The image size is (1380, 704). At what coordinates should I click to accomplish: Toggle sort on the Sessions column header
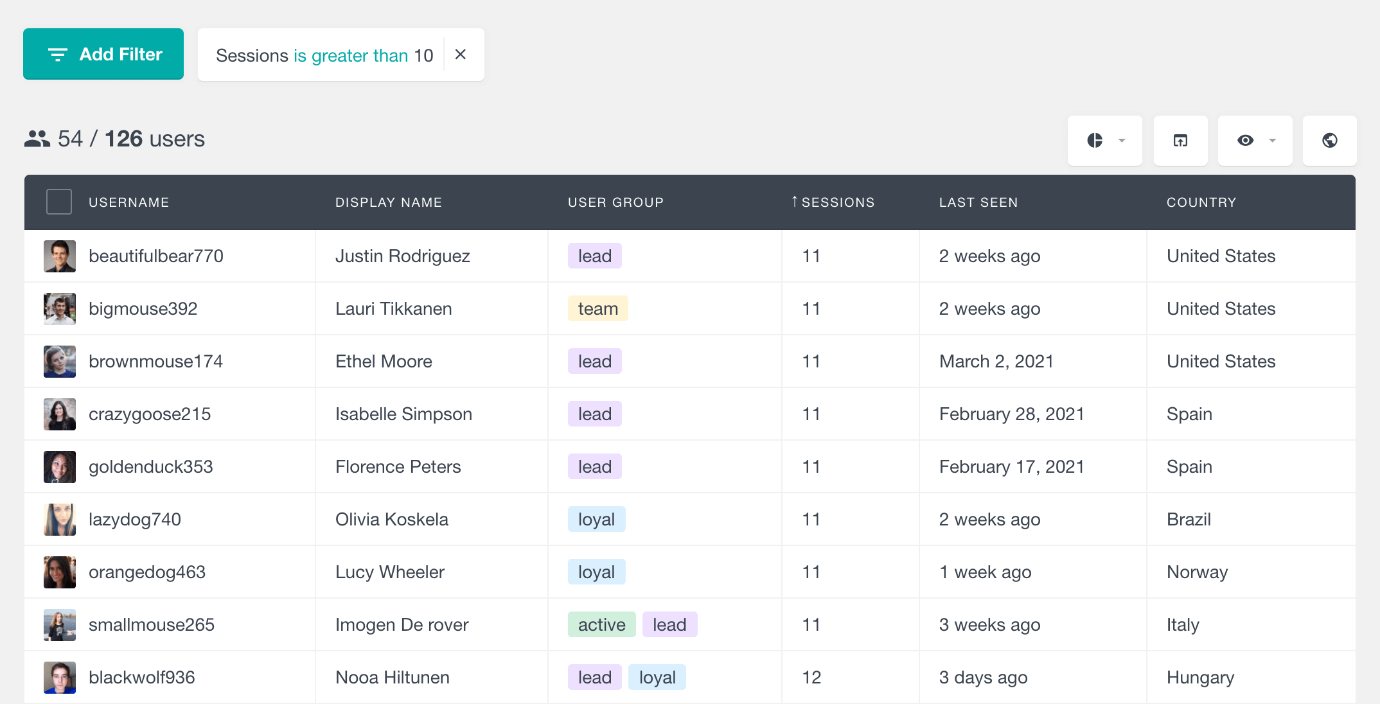838,202
